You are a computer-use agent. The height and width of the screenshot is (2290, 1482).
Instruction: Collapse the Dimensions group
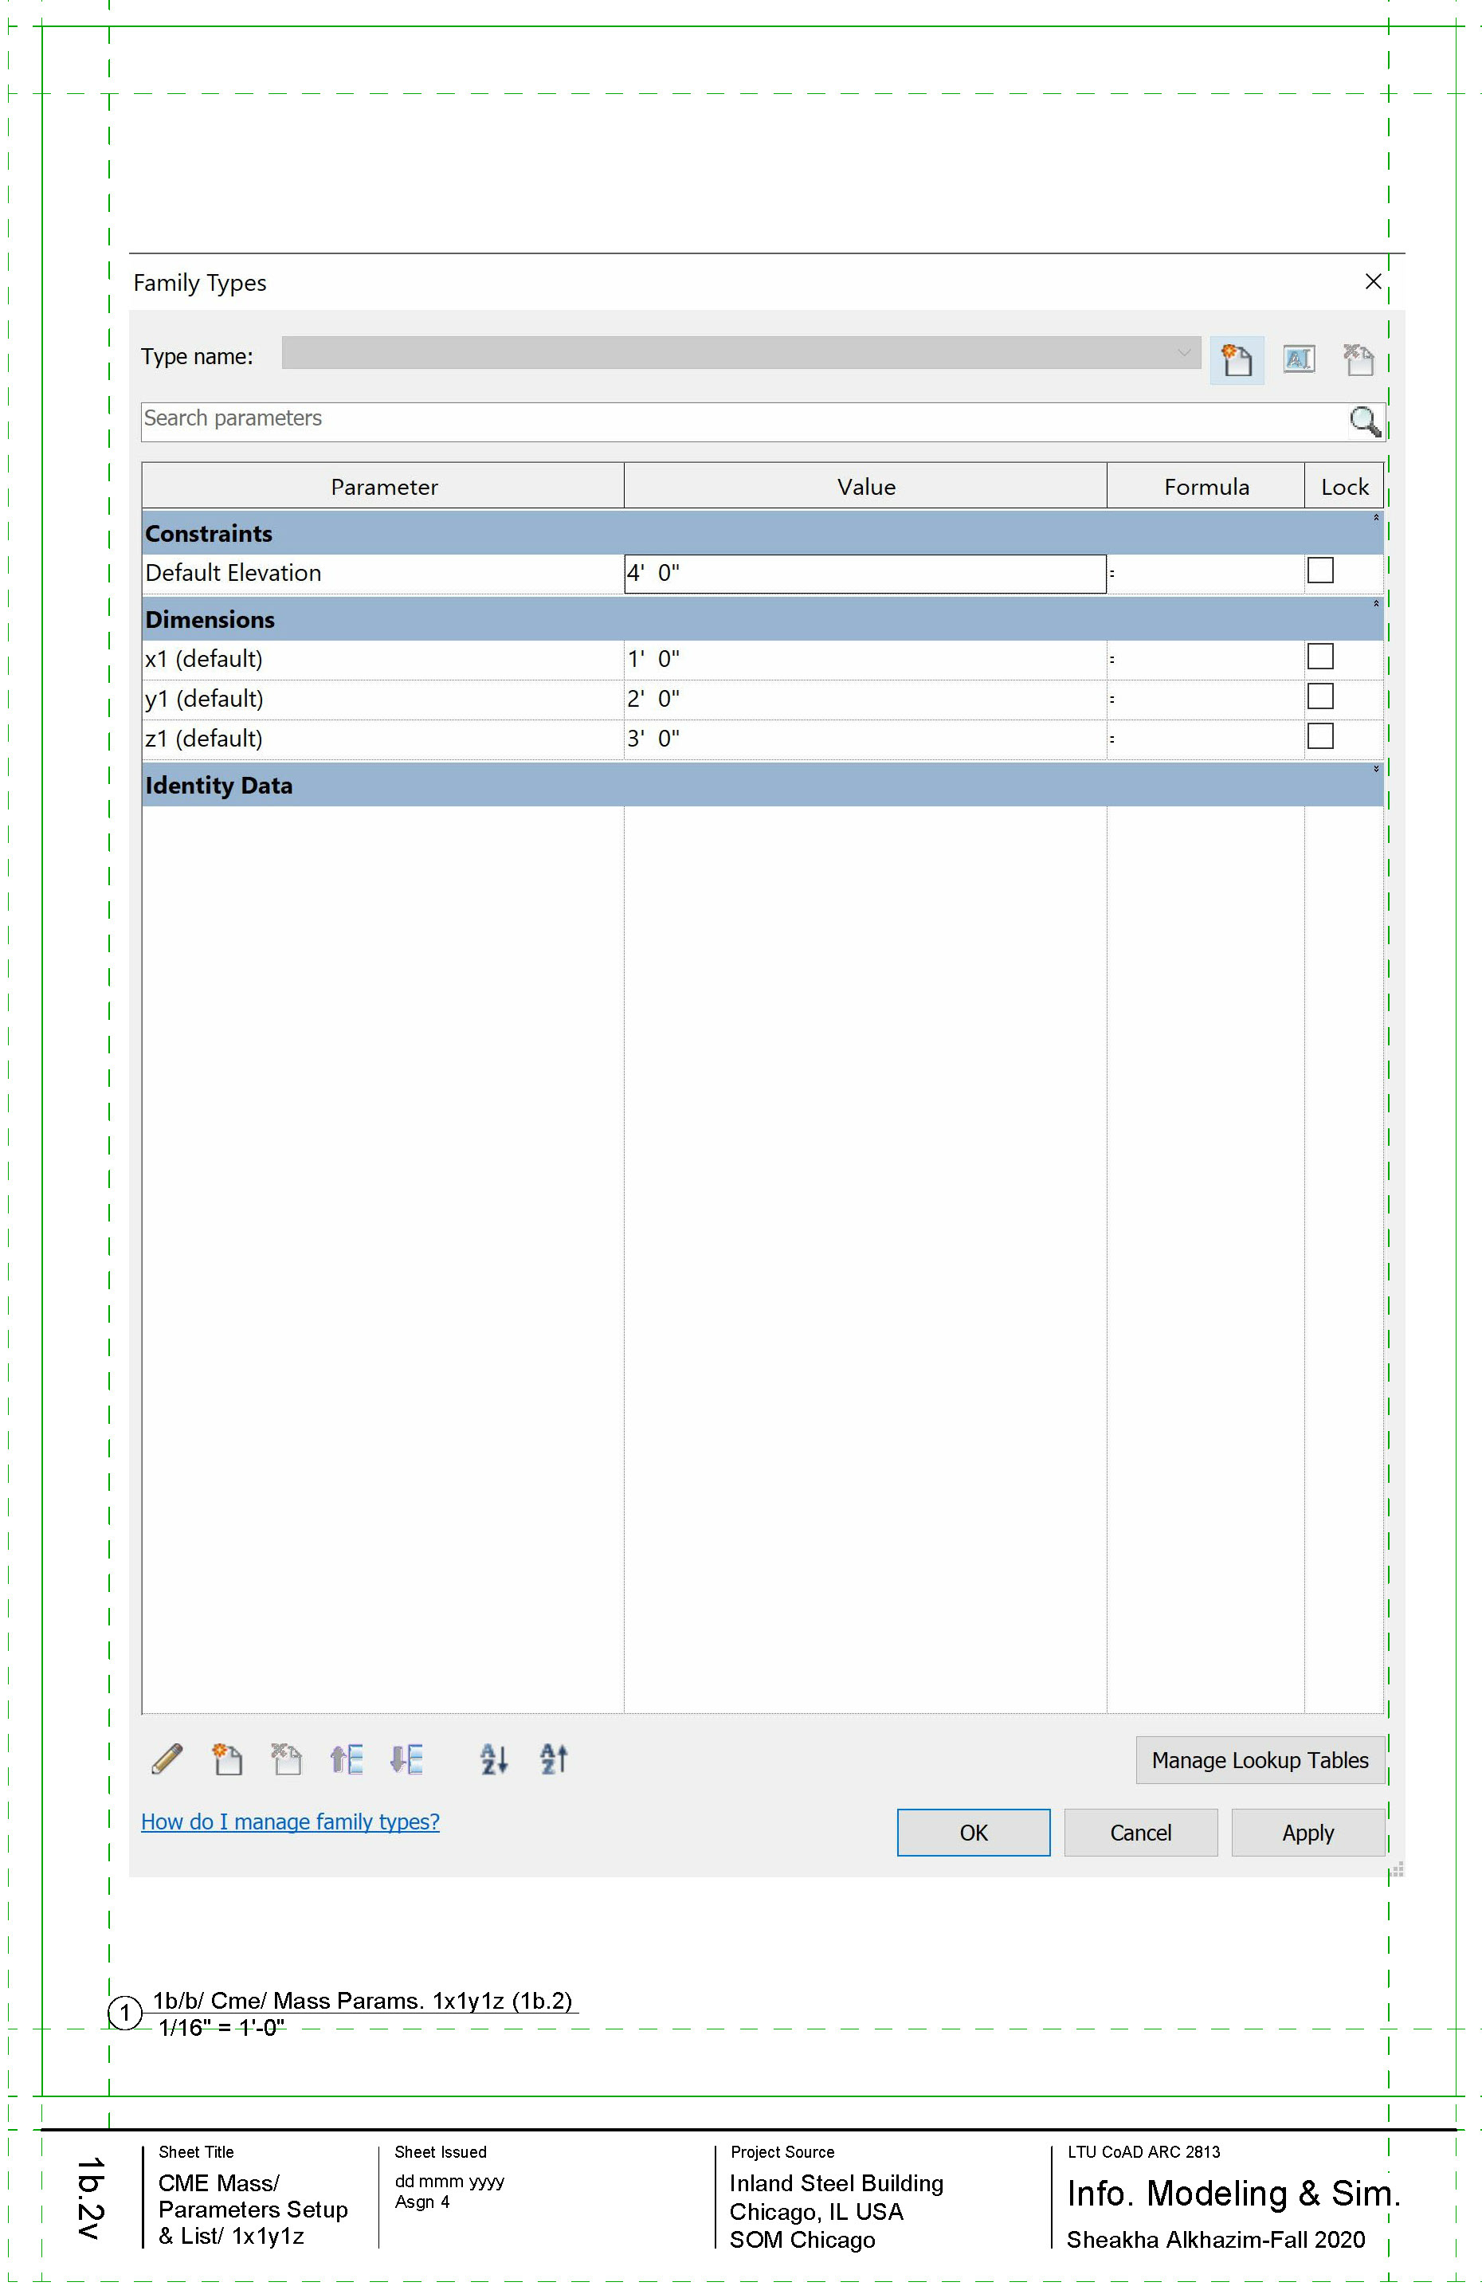(1376, 603)
